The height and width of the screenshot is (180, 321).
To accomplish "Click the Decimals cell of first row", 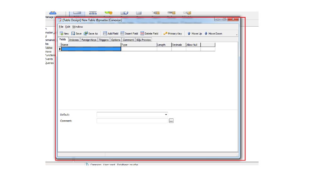I will point(179,49).
